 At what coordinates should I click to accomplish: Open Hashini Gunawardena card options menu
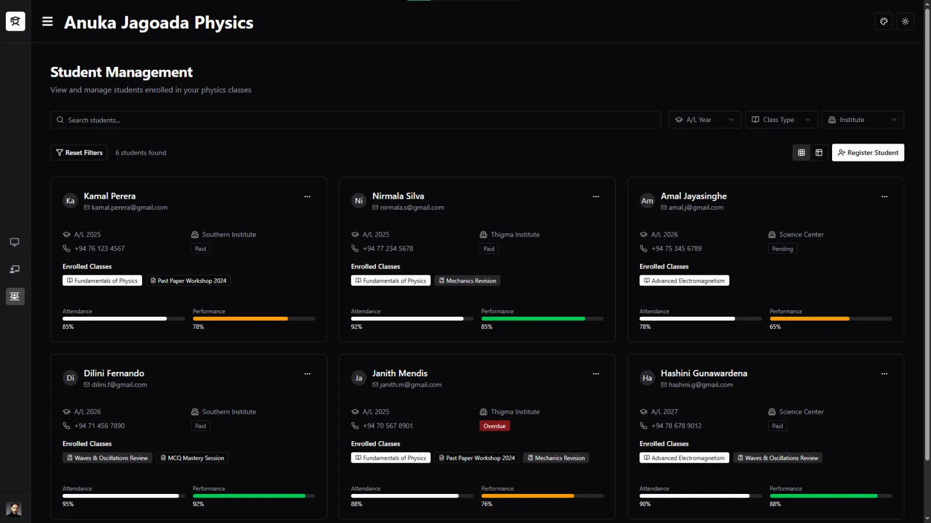tap(884, 374)
